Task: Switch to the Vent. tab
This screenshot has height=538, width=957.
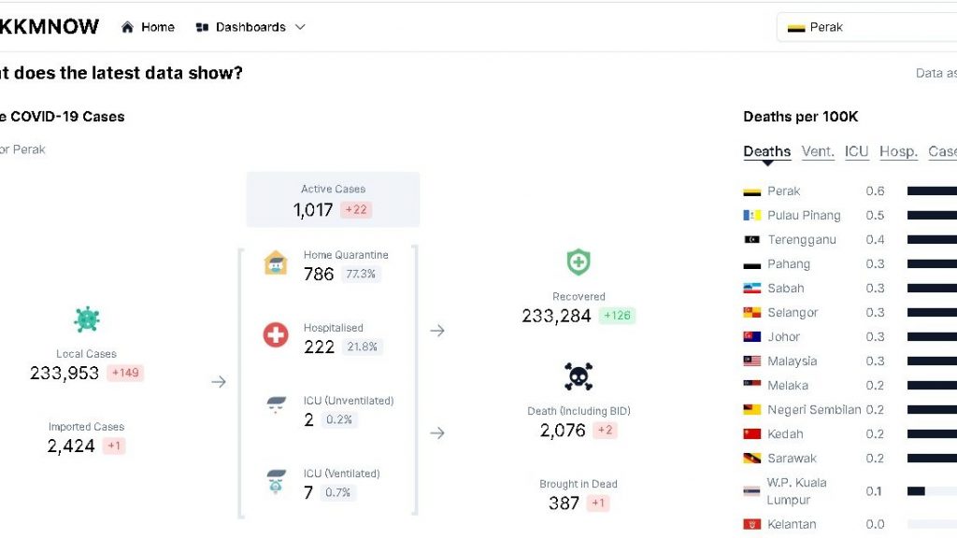Action: tap(818, 151)
